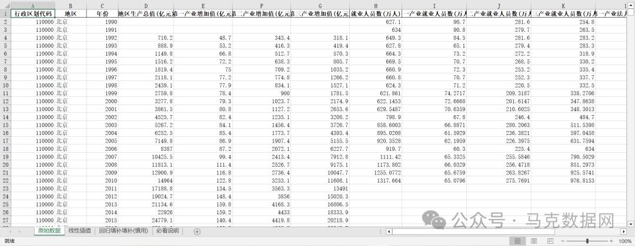Switch to the 回归填补填补(慎用) sheet tab
Viewport: 635px width, 246px height.
click(123, 231)
